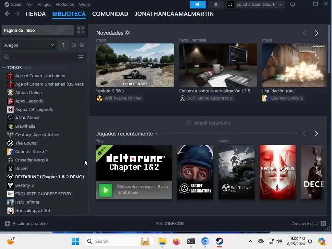Open Will To Live Online news link
332x249 pixels.
coord(122,98)
